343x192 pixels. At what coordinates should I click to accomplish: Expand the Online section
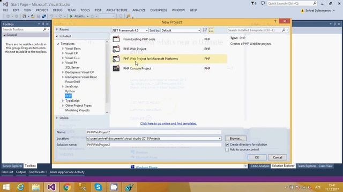coord(57,118)
